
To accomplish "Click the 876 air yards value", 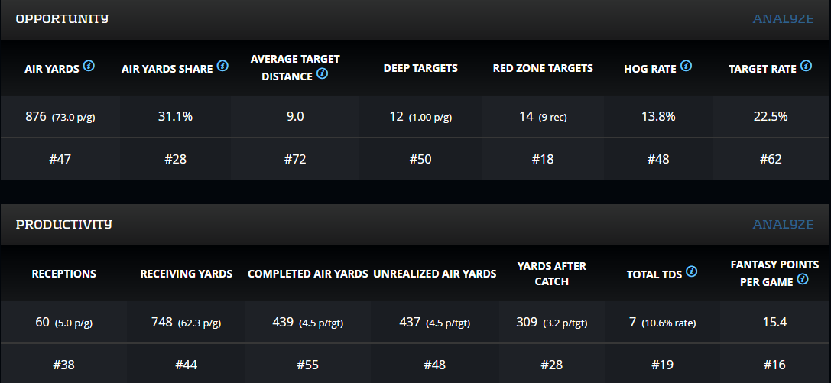I will [37, 117].
